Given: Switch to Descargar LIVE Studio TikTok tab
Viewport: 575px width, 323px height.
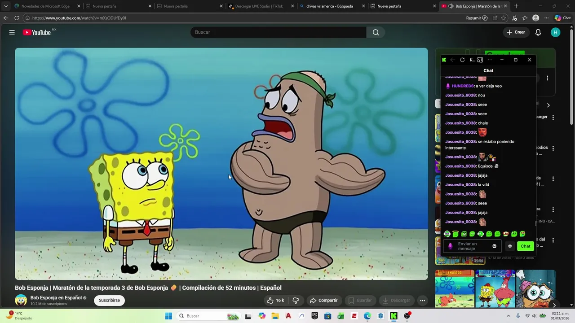Looking at the screenshot, I should (x=259, y=6).
